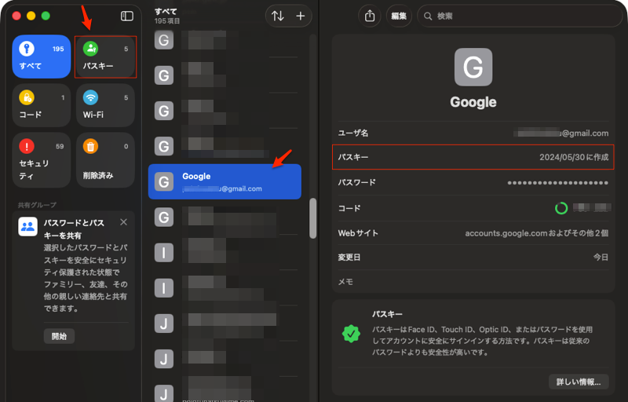Screen dimensions: 628x402
Task: Open the Webサイト accounts.google.com row
Action: click(473, 233)
